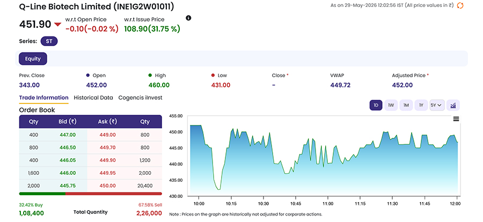
Task: Open the Trade Information tab
Action: point(44,98)
